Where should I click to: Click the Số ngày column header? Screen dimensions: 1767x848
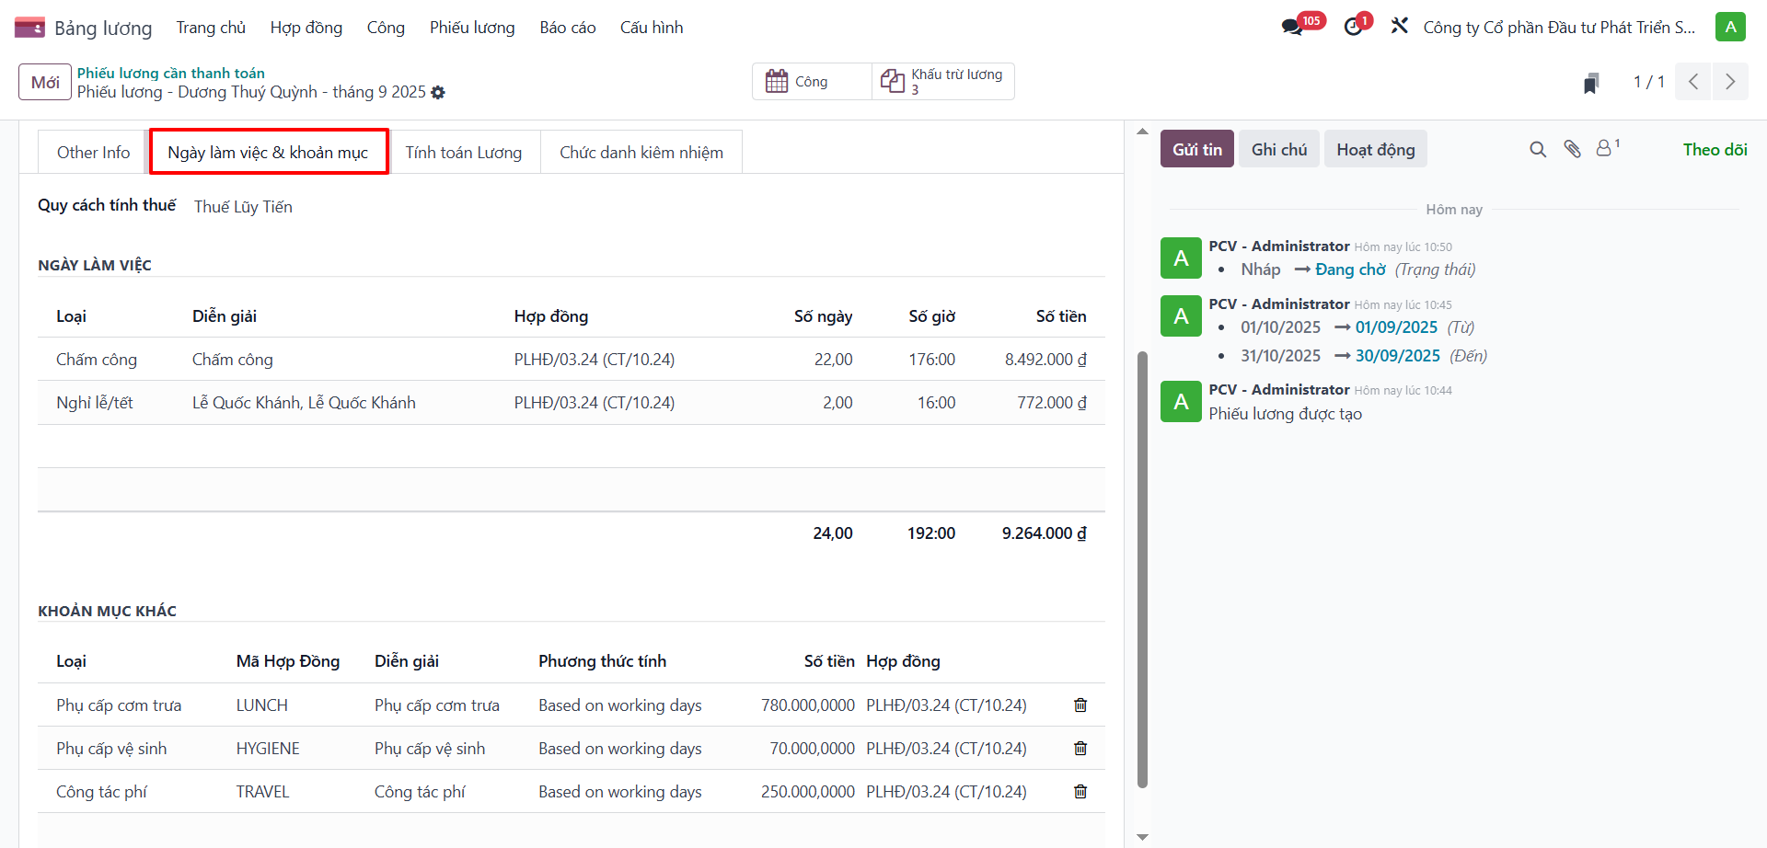click(823, 316)
